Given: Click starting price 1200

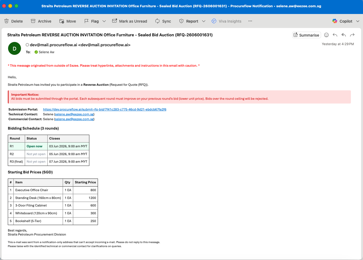Looking at the screenshot, I should (92, 198).
